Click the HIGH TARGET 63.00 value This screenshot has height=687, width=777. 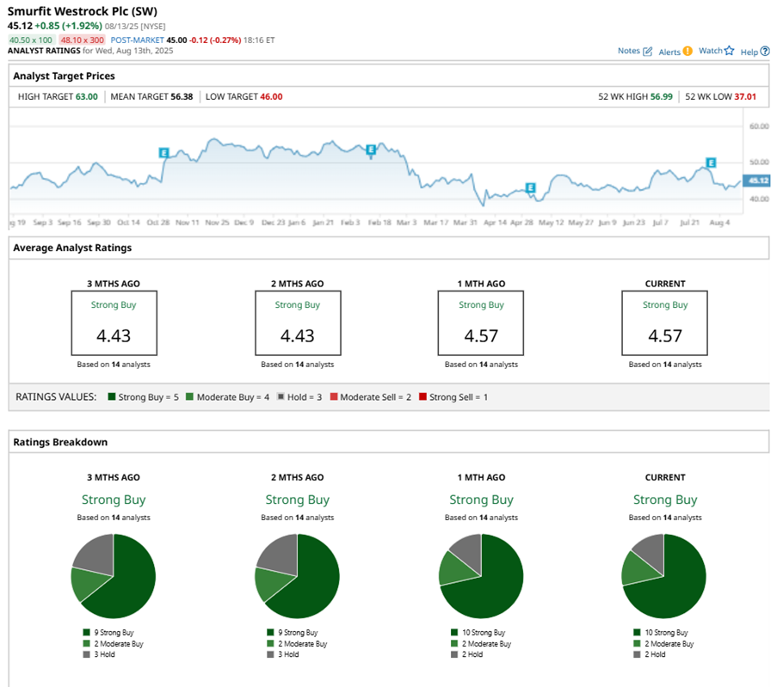87,96
